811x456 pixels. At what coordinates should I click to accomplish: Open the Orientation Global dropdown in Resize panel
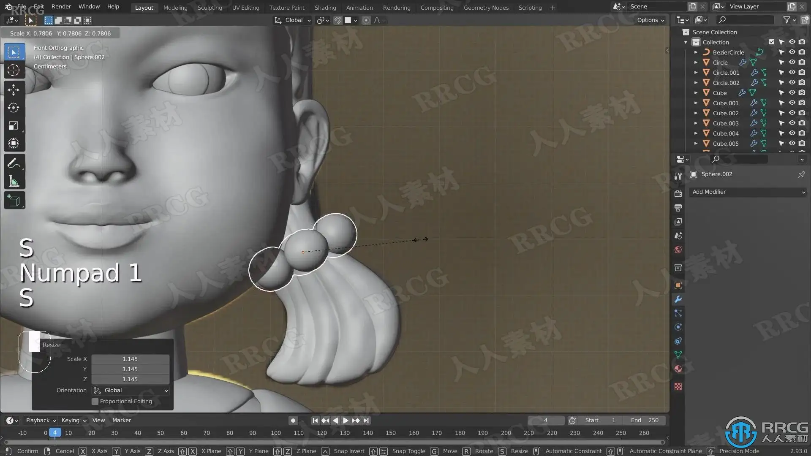[131, 391]
